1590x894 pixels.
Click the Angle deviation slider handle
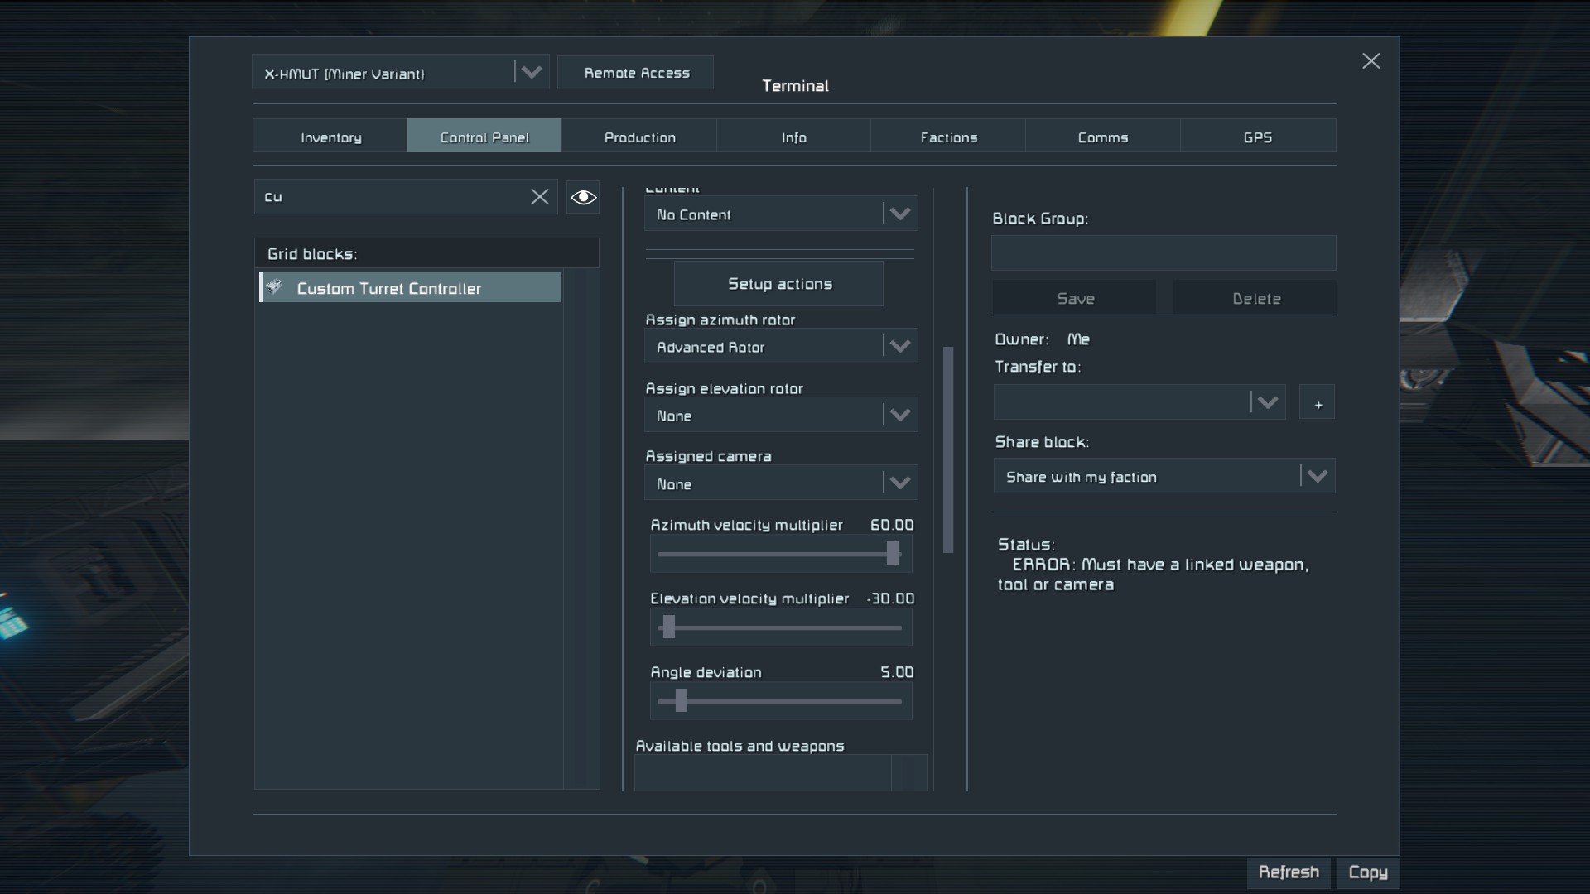point(681,701)
